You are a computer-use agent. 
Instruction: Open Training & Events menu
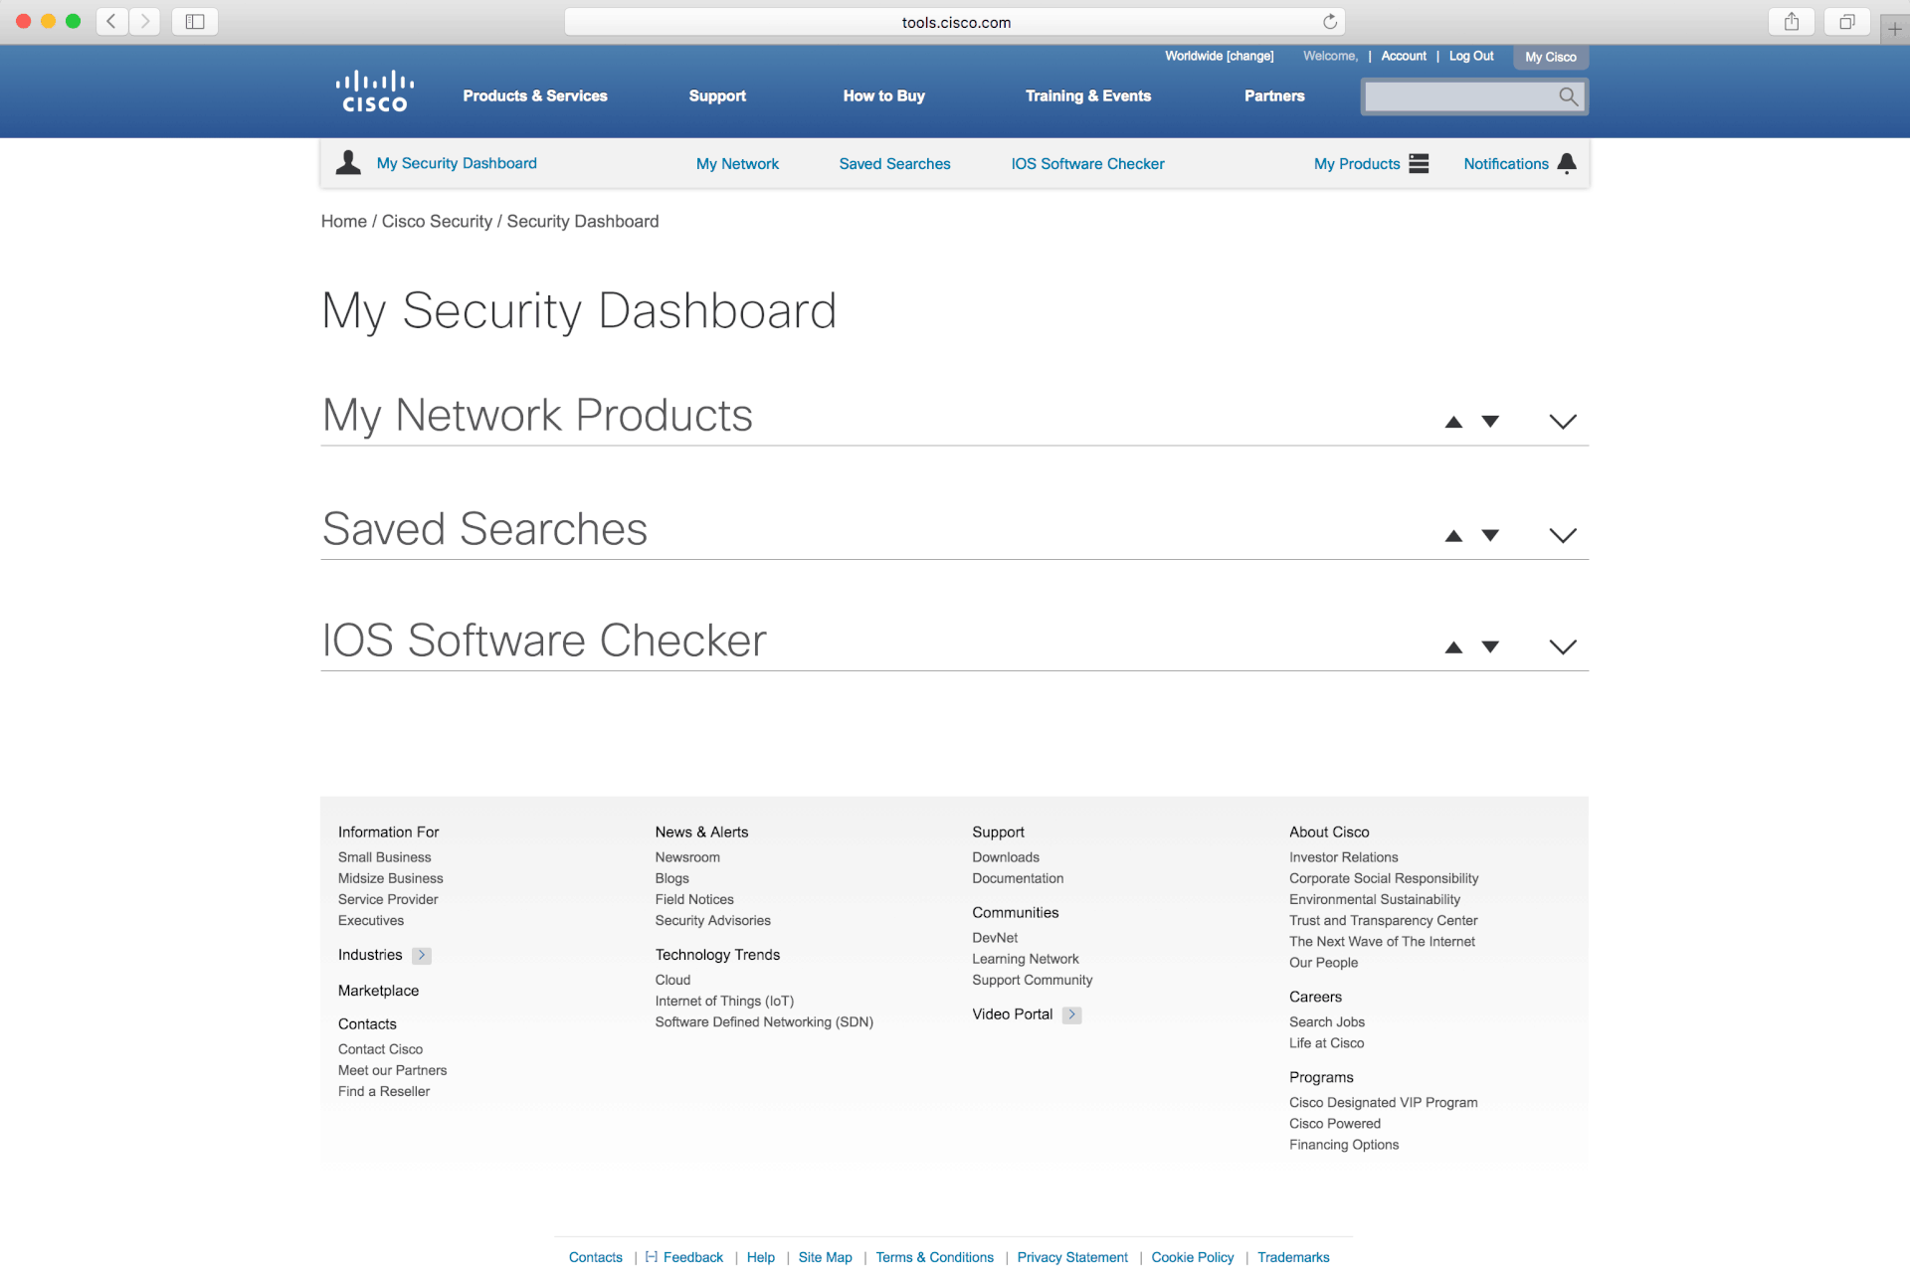tap(1088, 96)
